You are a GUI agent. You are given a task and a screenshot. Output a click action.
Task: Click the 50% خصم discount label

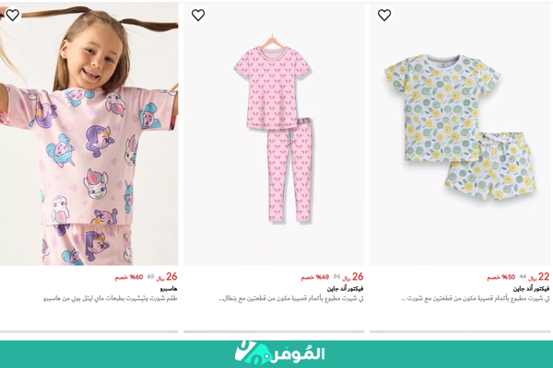pyautogui.click(x=501, y=278)
